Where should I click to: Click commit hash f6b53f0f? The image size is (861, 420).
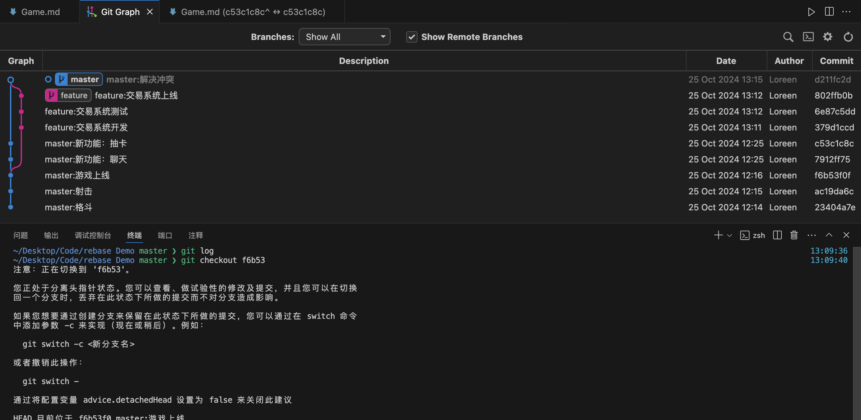(832, 176)
